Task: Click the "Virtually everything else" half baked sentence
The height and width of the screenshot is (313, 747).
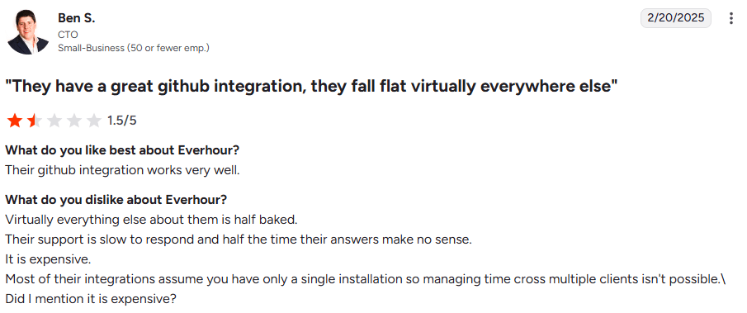Action: coord(151,220)
